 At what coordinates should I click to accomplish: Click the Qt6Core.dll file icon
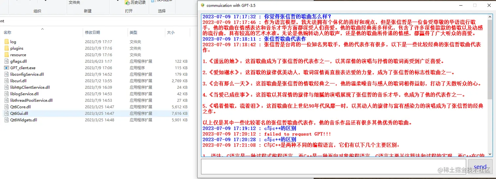pos(7,107)
